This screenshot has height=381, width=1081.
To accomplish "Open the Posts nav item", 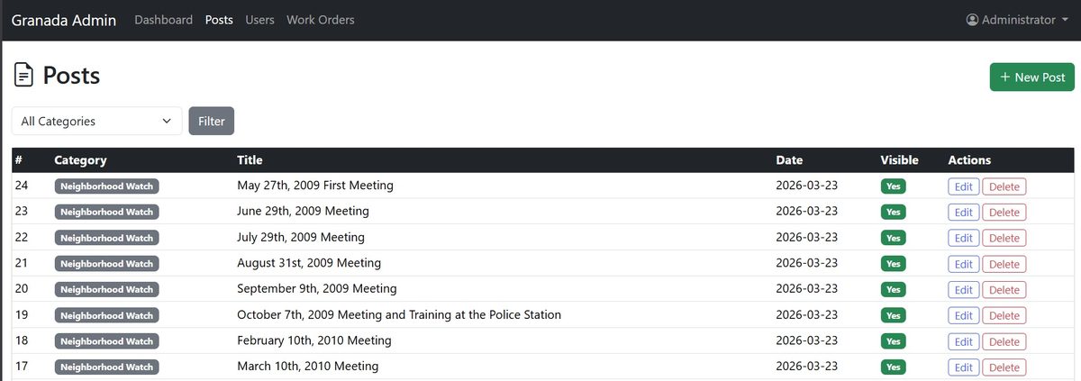I will coord(219,20).
